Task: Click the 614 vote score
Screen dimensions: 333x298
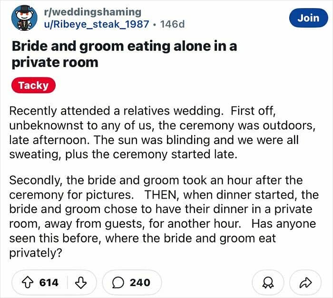Action: point(49,282)
